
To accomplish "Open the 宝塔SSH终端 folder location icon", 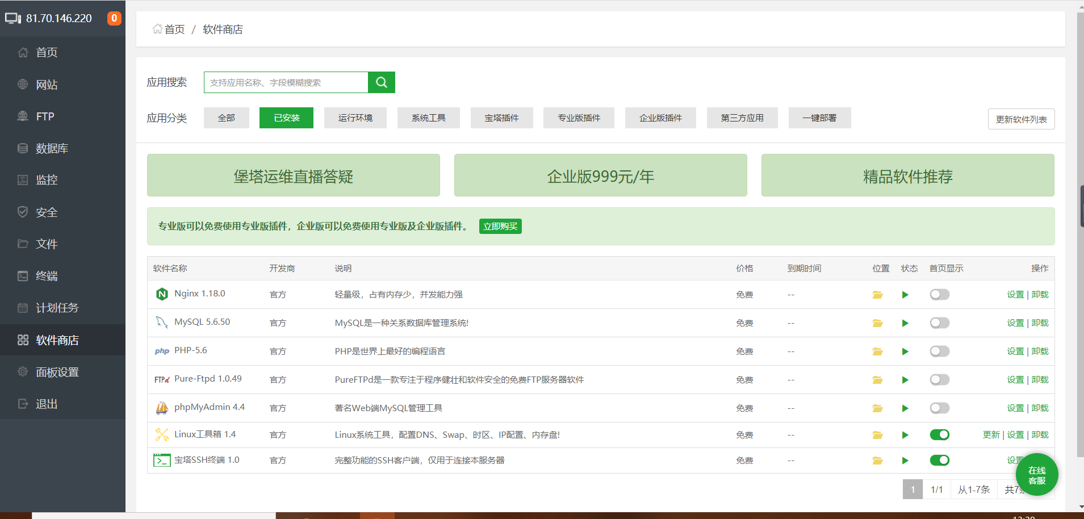I will [877, 461].
